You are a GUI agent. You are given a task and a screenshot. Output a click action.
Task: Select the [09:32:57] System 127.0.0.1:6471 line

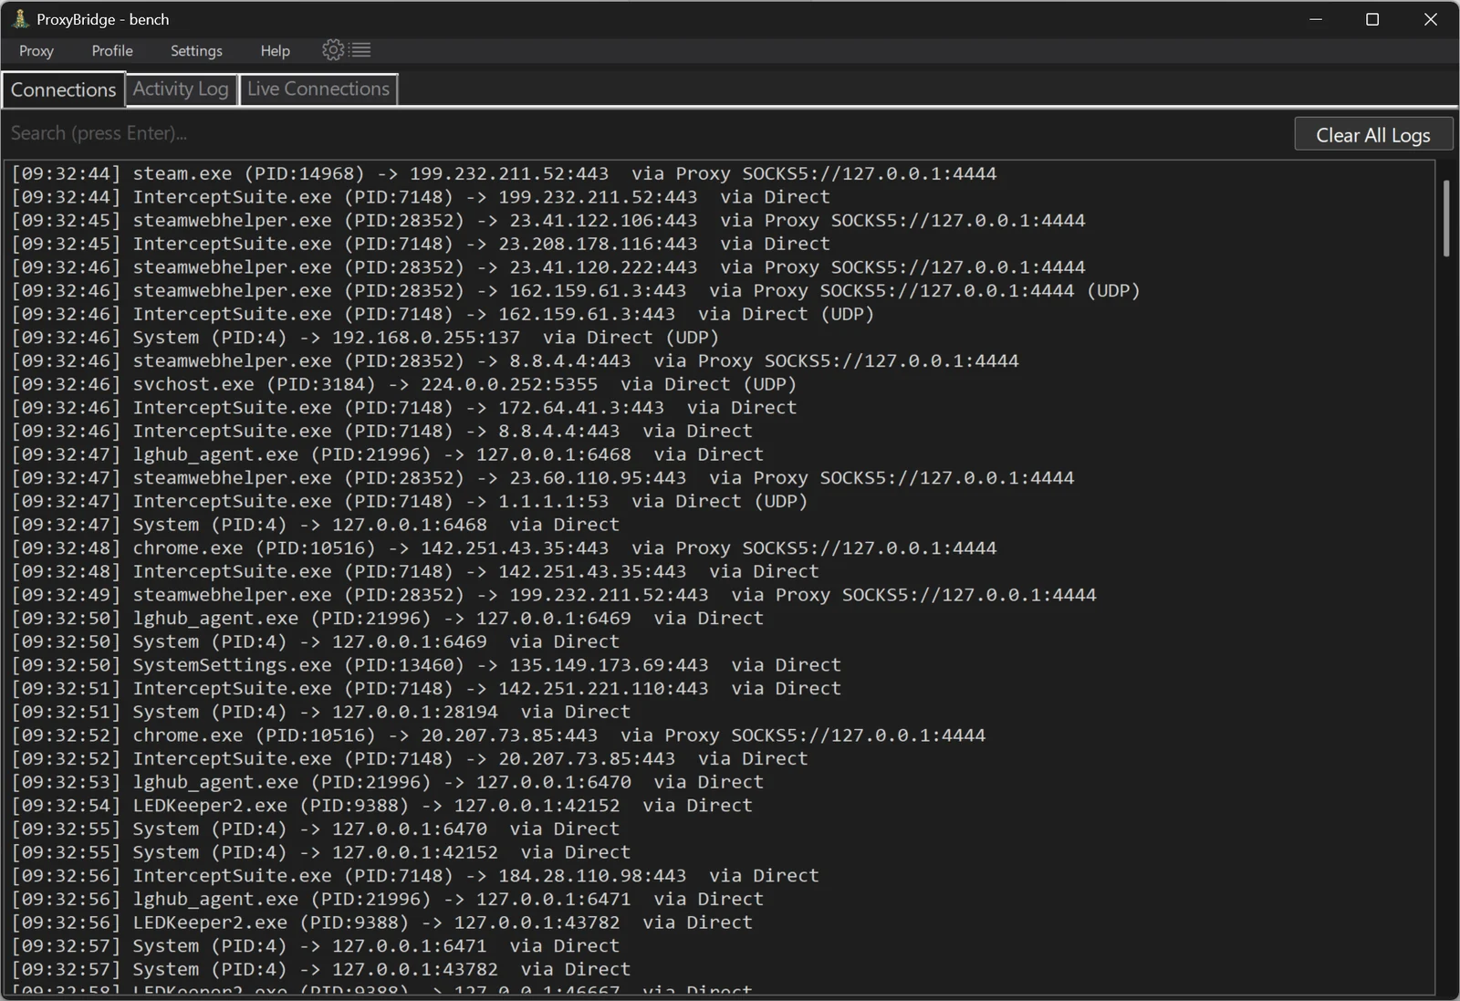(315, 946)
